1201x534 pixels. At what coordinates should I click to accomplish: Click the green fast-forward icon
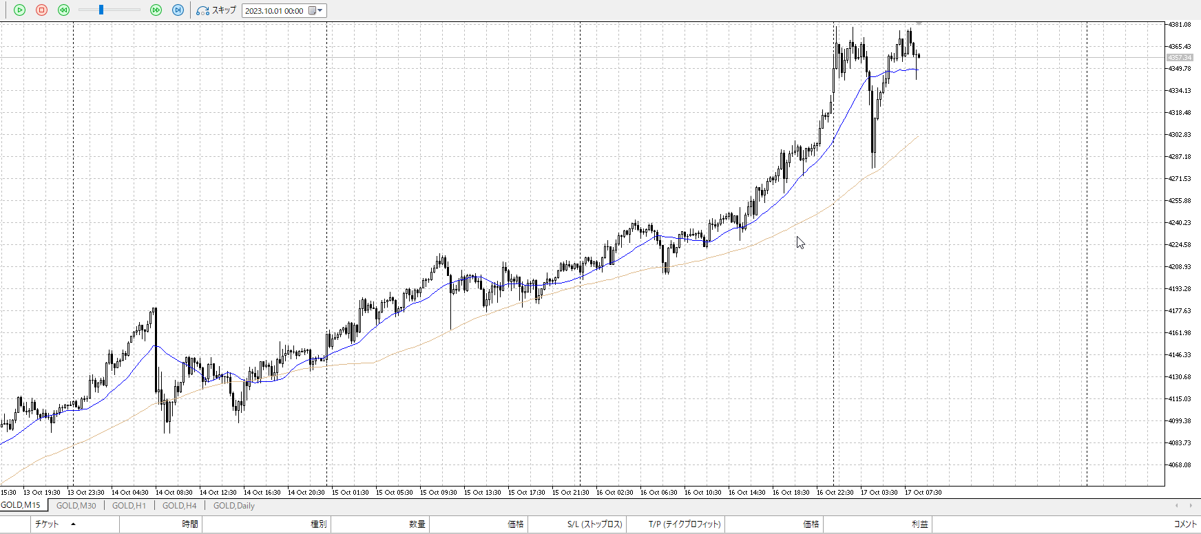pos(156,10)
